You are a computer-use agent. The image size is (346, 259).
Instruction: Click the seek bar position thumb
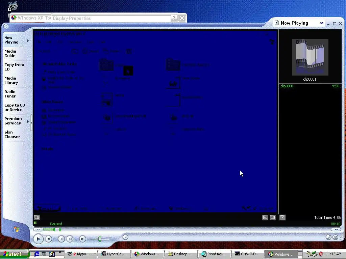[57, 229]
